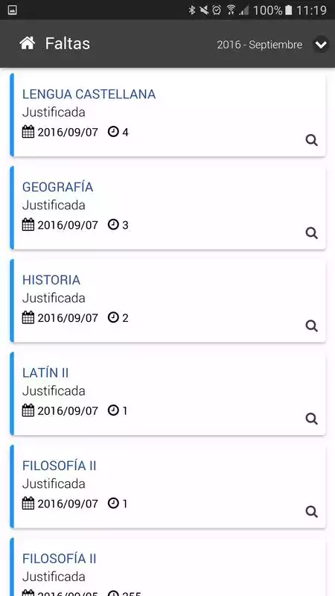Open details magnifier for HISTORIA
Screen dimensions: 335x596
(x=311, y=326)
